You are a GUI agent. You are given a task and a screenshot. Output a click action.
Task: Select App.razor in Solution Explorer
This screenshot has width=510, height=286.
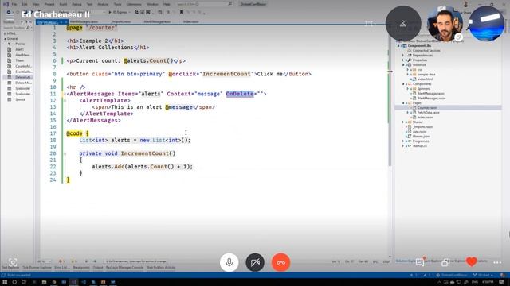tap(420, 132)
